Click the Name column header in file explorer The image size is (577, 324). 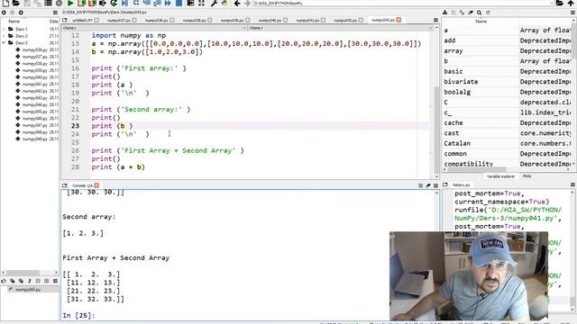pos(14,22)
